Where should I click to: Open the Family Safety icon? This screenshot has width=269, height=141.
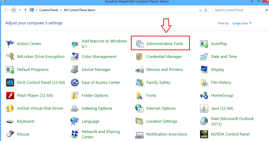click(139, 83)
